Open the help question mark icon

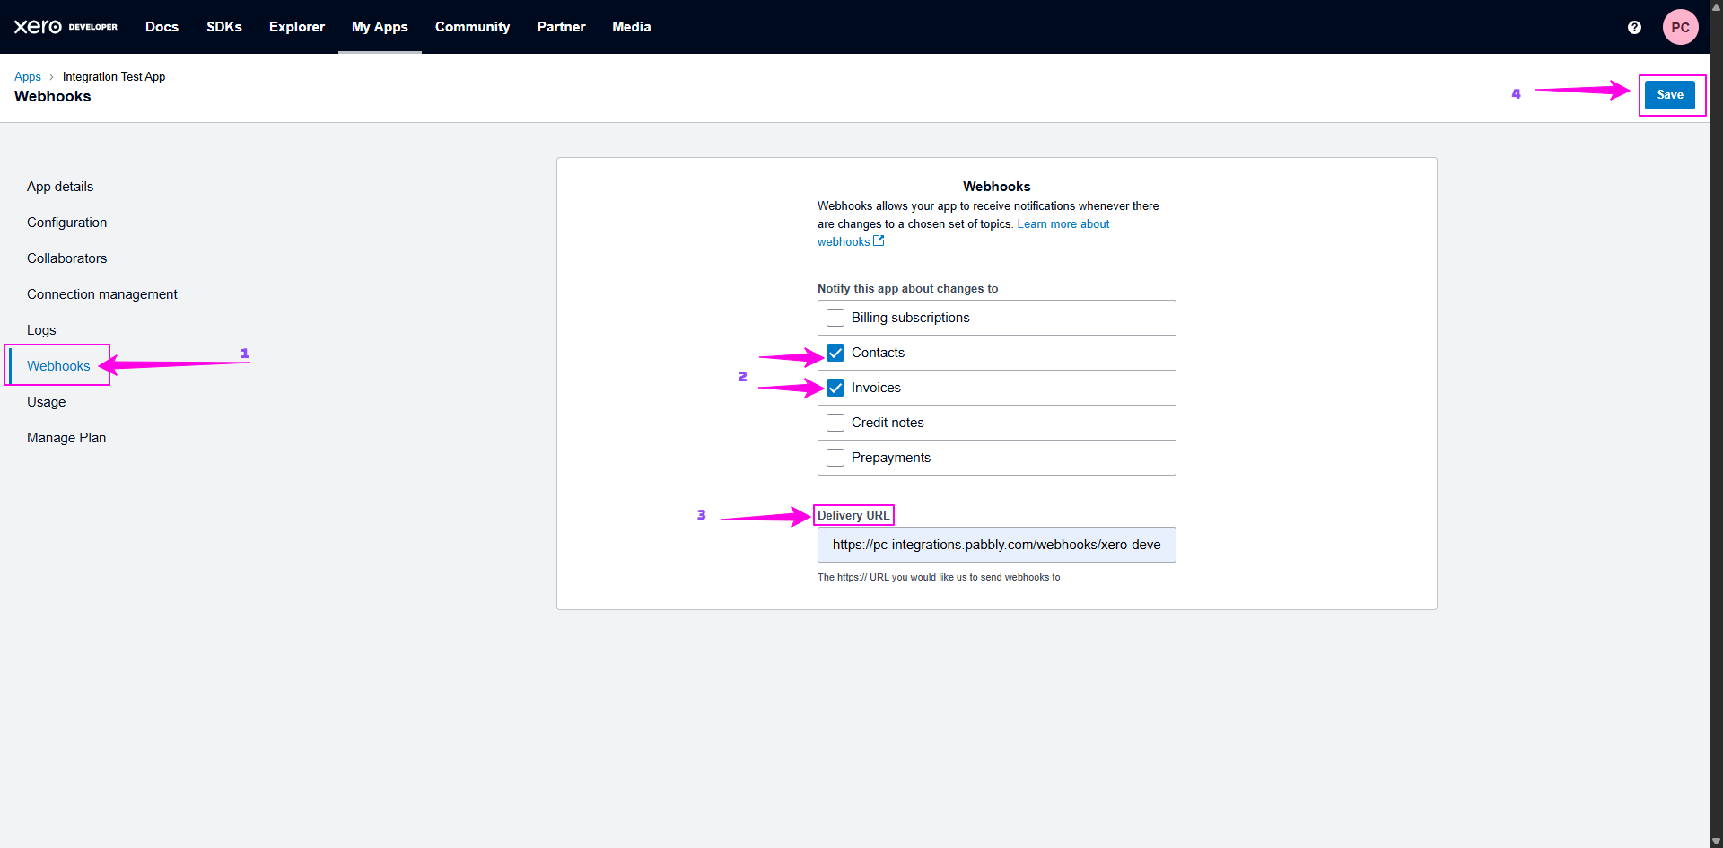click(x=1634, y=27)
